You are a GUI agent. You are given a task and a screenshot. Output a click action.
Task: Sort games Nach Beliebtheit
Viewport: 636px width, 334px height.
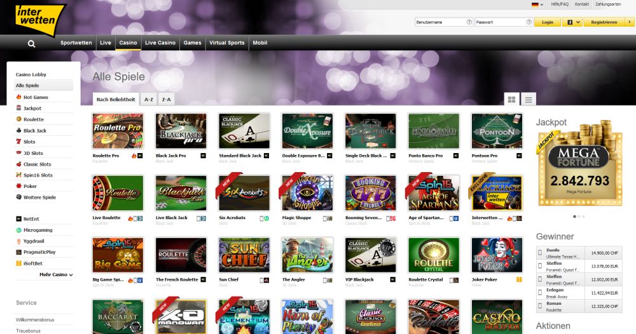116,99
